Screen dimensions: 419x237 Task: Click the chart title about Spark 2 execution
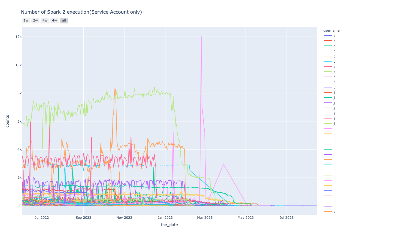click(81, 12)
